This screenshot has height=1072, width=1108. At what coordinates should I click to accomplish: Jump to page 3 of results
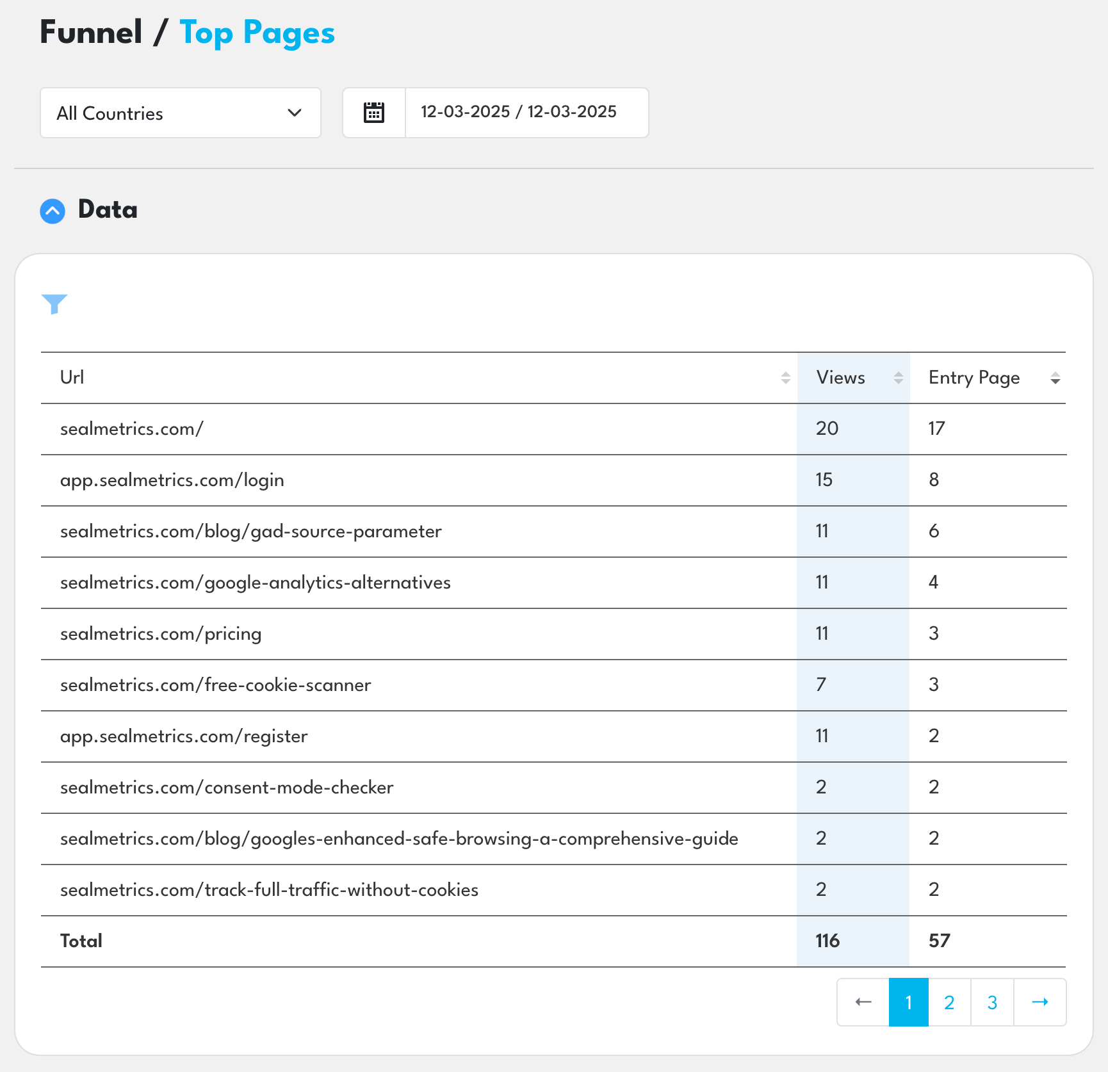pos(992,1002)
